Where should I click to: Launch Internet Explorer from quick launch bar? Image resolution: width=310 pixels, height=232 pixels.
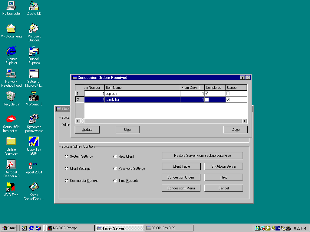pos(31,228)
